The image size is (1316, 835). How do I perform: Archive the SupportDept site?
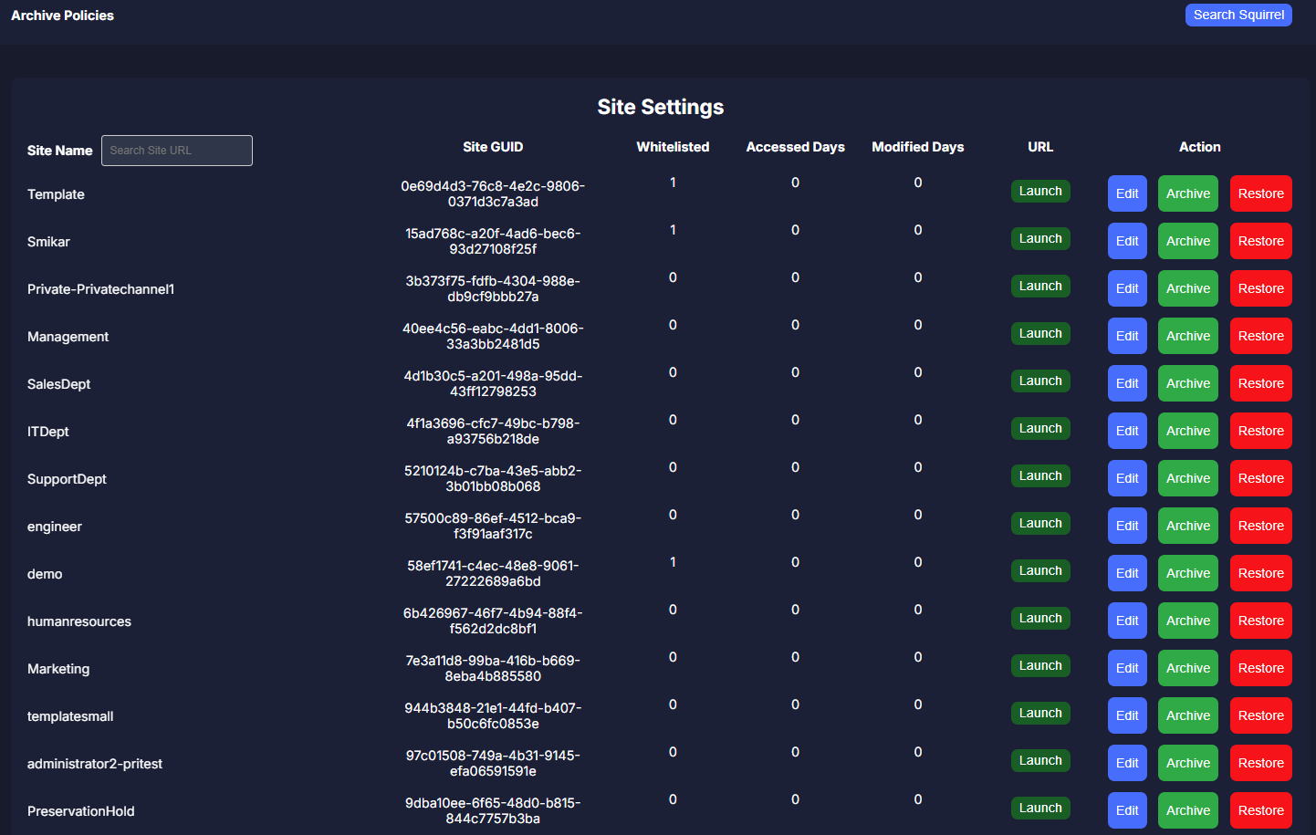click(1187, 478)
